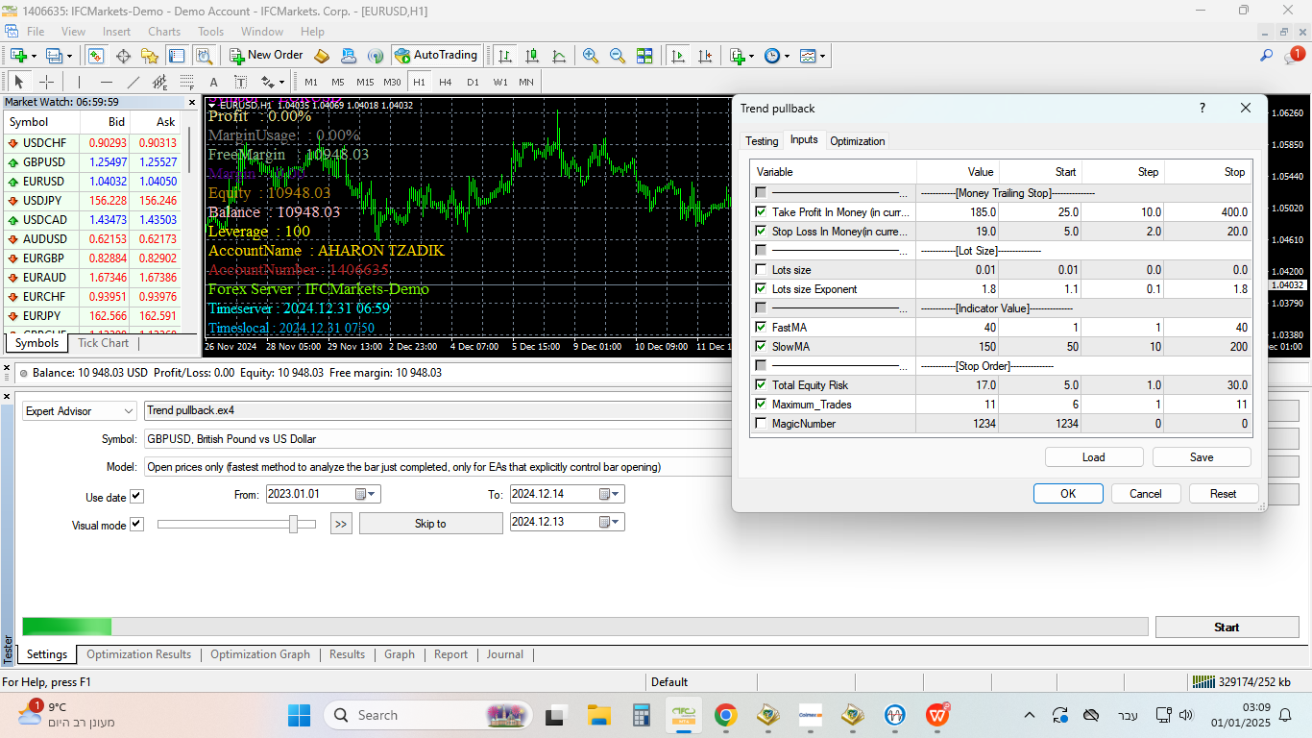Expand the templates dropdown
This screenshot has width=1312, height=738.
click(822, 57)
